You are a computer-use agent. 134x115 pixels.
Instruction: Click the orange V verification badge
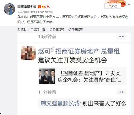[x=39, y=7]
